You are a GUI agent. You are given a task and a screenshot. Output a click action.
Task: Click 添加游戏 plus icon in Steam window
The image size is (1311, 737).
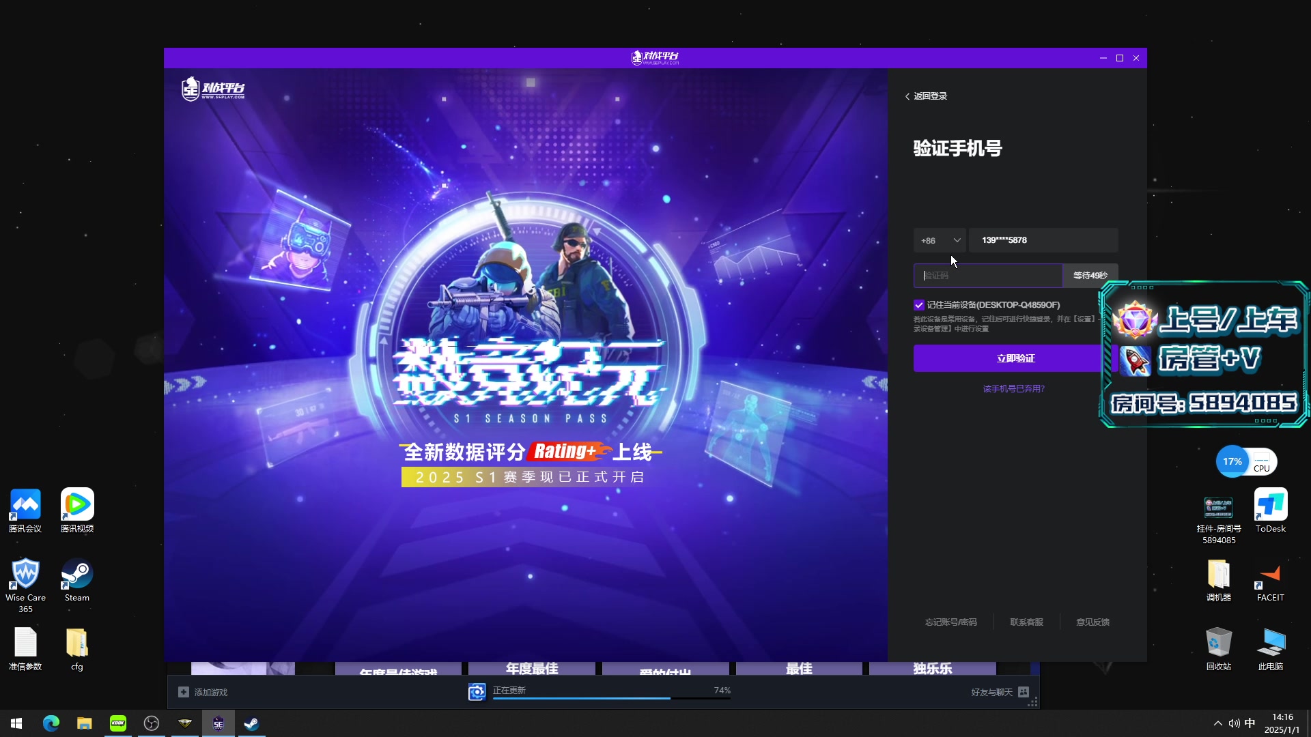click(184, 692)
